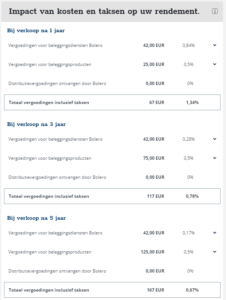Expand beleggingsproducten fees under 1 jaar

(x=215, y=64)
